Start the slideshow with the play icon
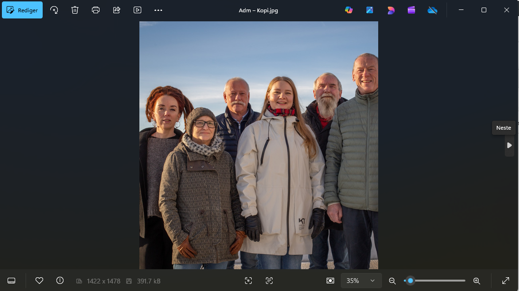519x291 pixels. [x=137, y=10]
